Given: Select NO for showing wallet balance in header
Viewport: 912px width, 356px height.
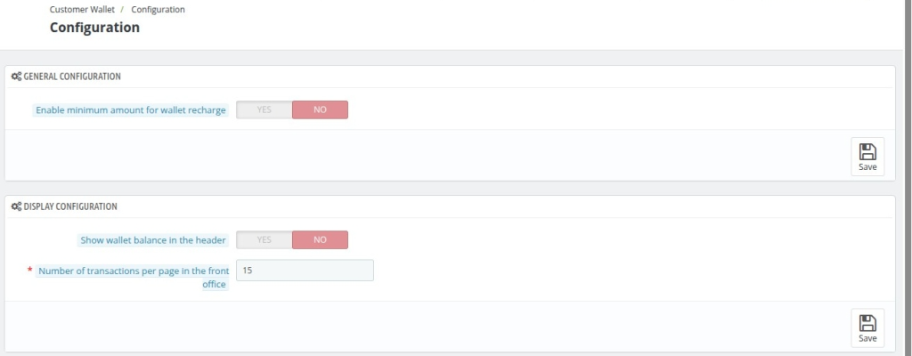Looking at the screenshot, I should [320, 240].
